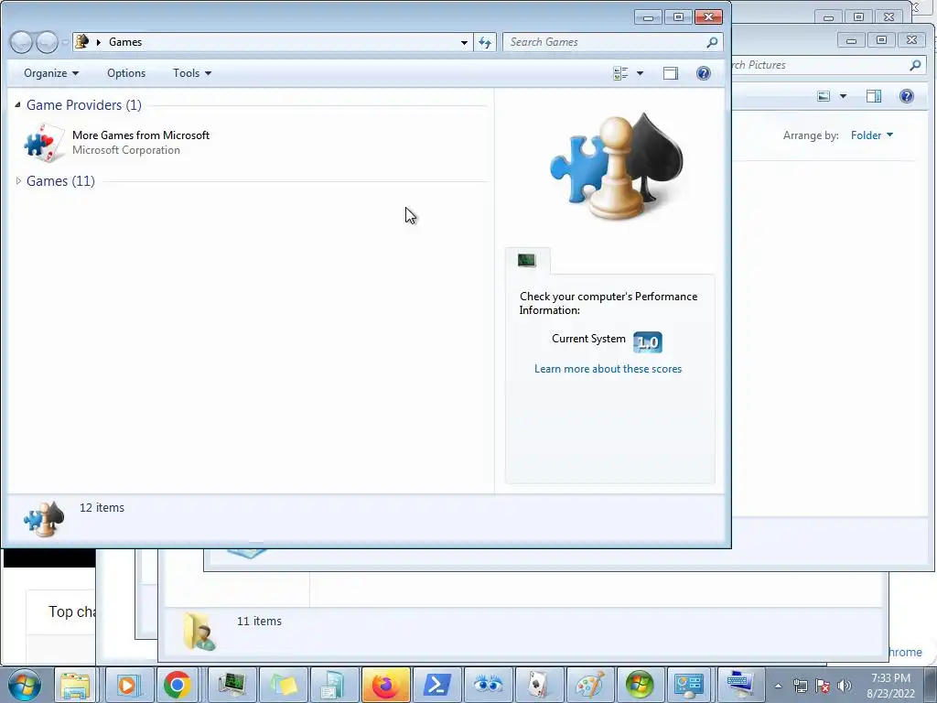The width and height of the screenshot is (937, 703).
Task: Open Windows Media Player from the taskbar
Action: 127,685
